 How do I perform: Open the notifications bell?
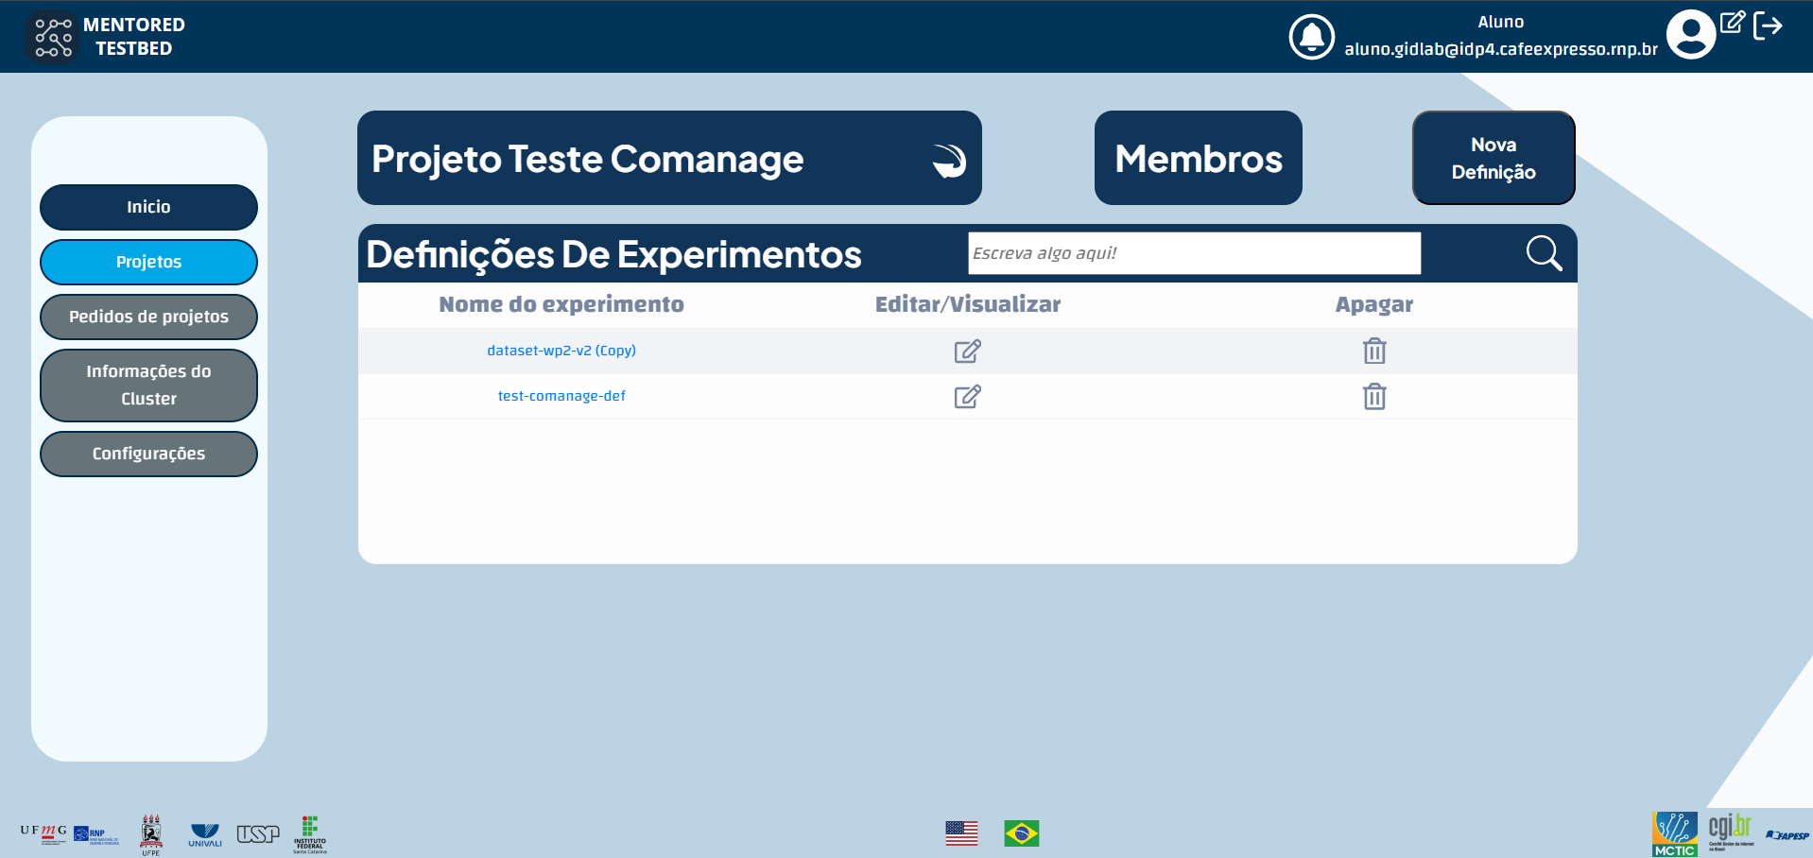click(x=1312, y=38)
